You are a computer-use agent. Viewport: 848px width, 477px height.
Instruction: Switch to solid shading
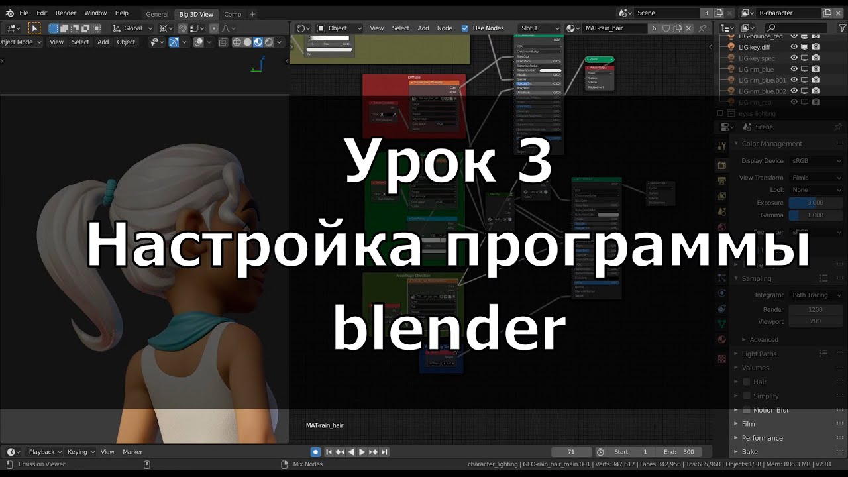[x=247, y=42]
